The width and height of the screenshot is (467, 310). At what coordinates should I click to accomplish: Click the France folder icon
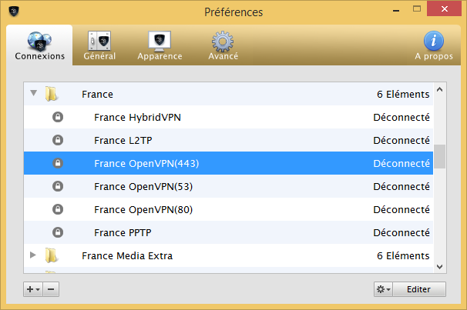coord(51,94)
